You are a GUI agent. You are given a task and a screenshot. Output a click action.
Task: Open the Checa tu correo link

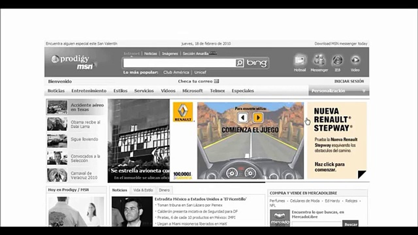(195, 81)
